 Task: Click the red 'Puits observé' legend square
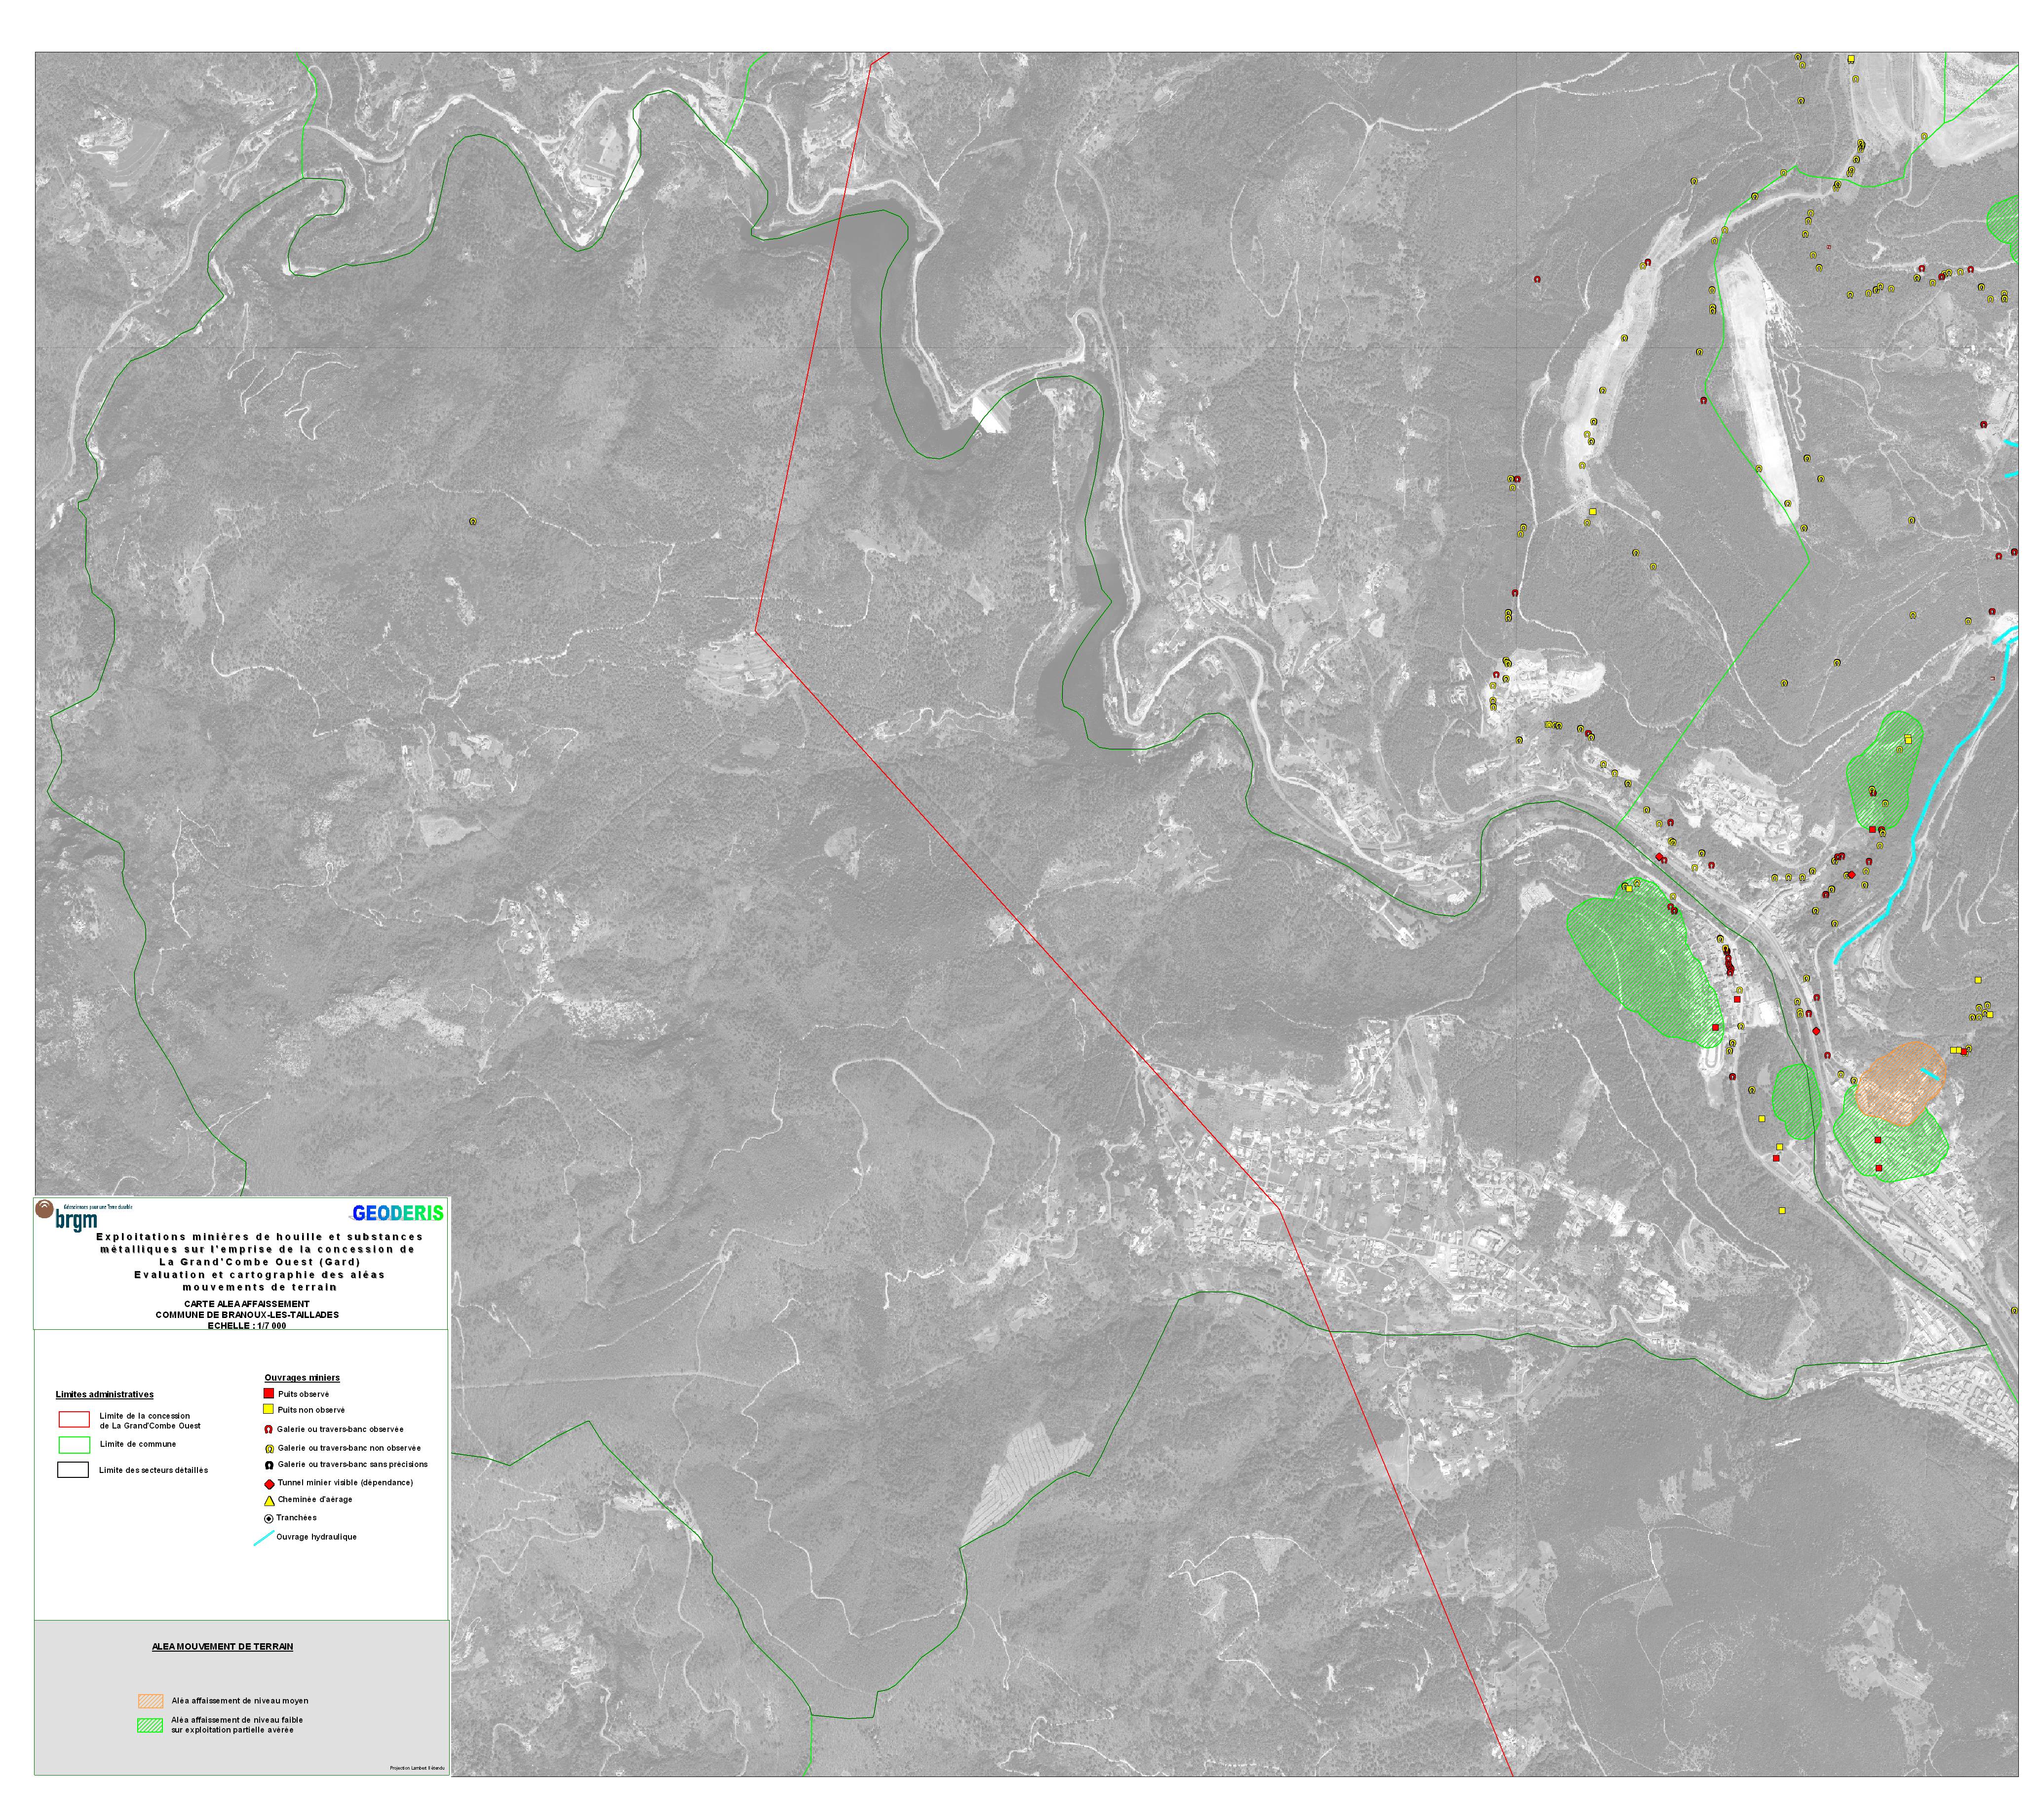pos(268,1393)
